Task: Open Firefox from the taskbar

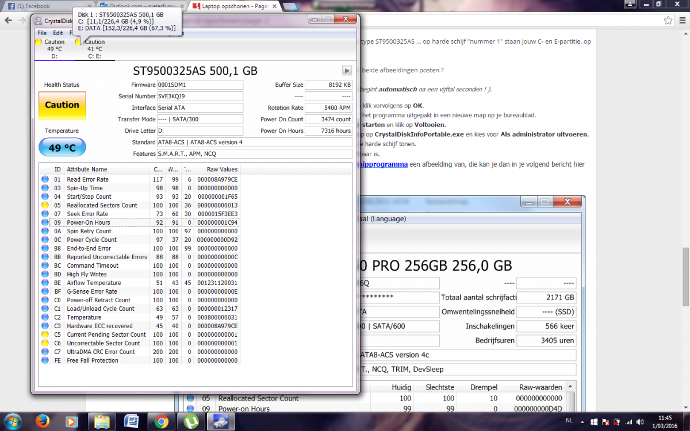Action: [x=43, y=421]
